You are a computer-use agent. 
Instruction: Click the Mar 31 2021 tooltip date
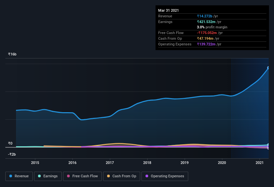(x=169, y=10)
